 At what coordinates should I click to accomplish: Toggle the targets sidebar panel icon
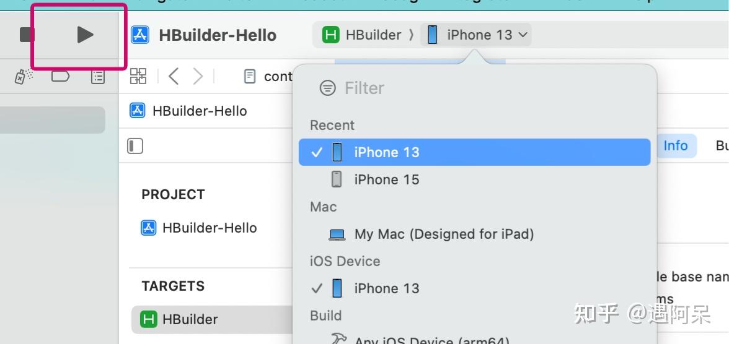[x=135, y=146]
